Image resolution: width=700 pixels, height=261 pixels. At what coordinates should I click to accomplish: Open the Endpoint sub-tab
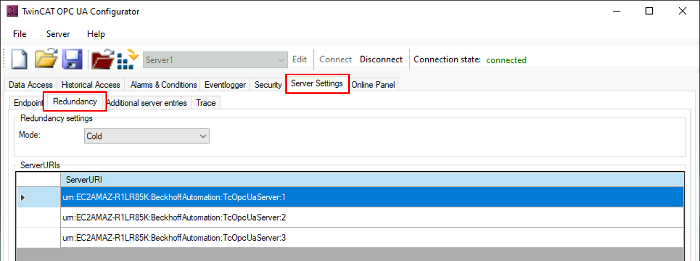tap(28, 103)
